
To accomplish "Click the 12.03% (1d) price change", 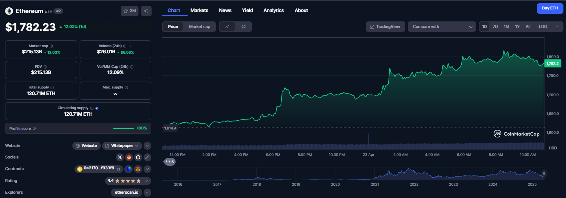I will click(72, 26).
